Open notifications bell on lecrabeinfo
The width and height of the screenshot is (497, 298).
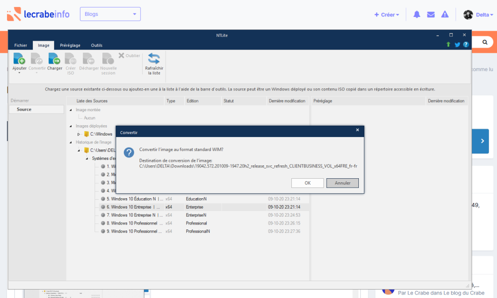pyautogui.click(x=416, y=14)
